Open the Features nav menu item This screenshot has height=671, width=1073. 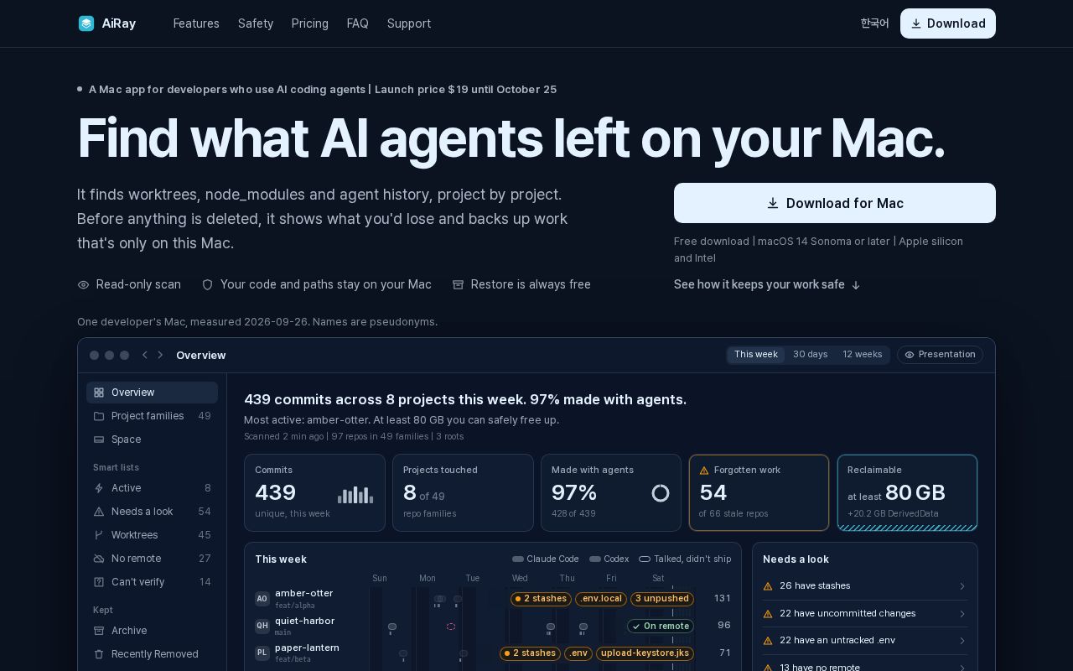coord(196,23)
